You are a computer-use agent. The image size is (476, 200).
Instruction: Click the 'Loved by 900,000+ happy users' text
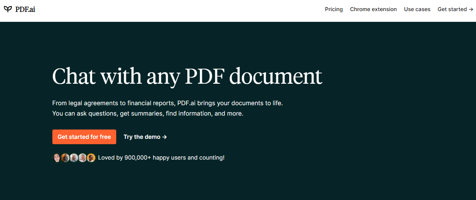click(161, 157)
